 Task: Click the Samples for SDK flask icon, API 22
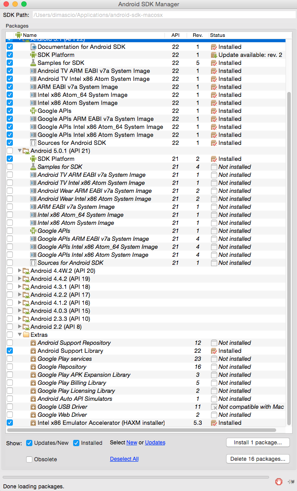tap(33, 63)
